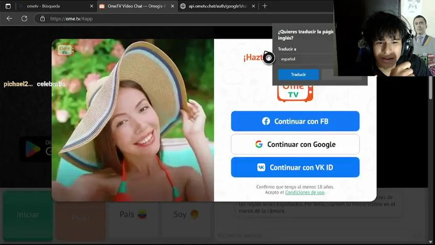The image size is (435, 245).
Task: Click Continuar con FB button
Action: (295, 121)
